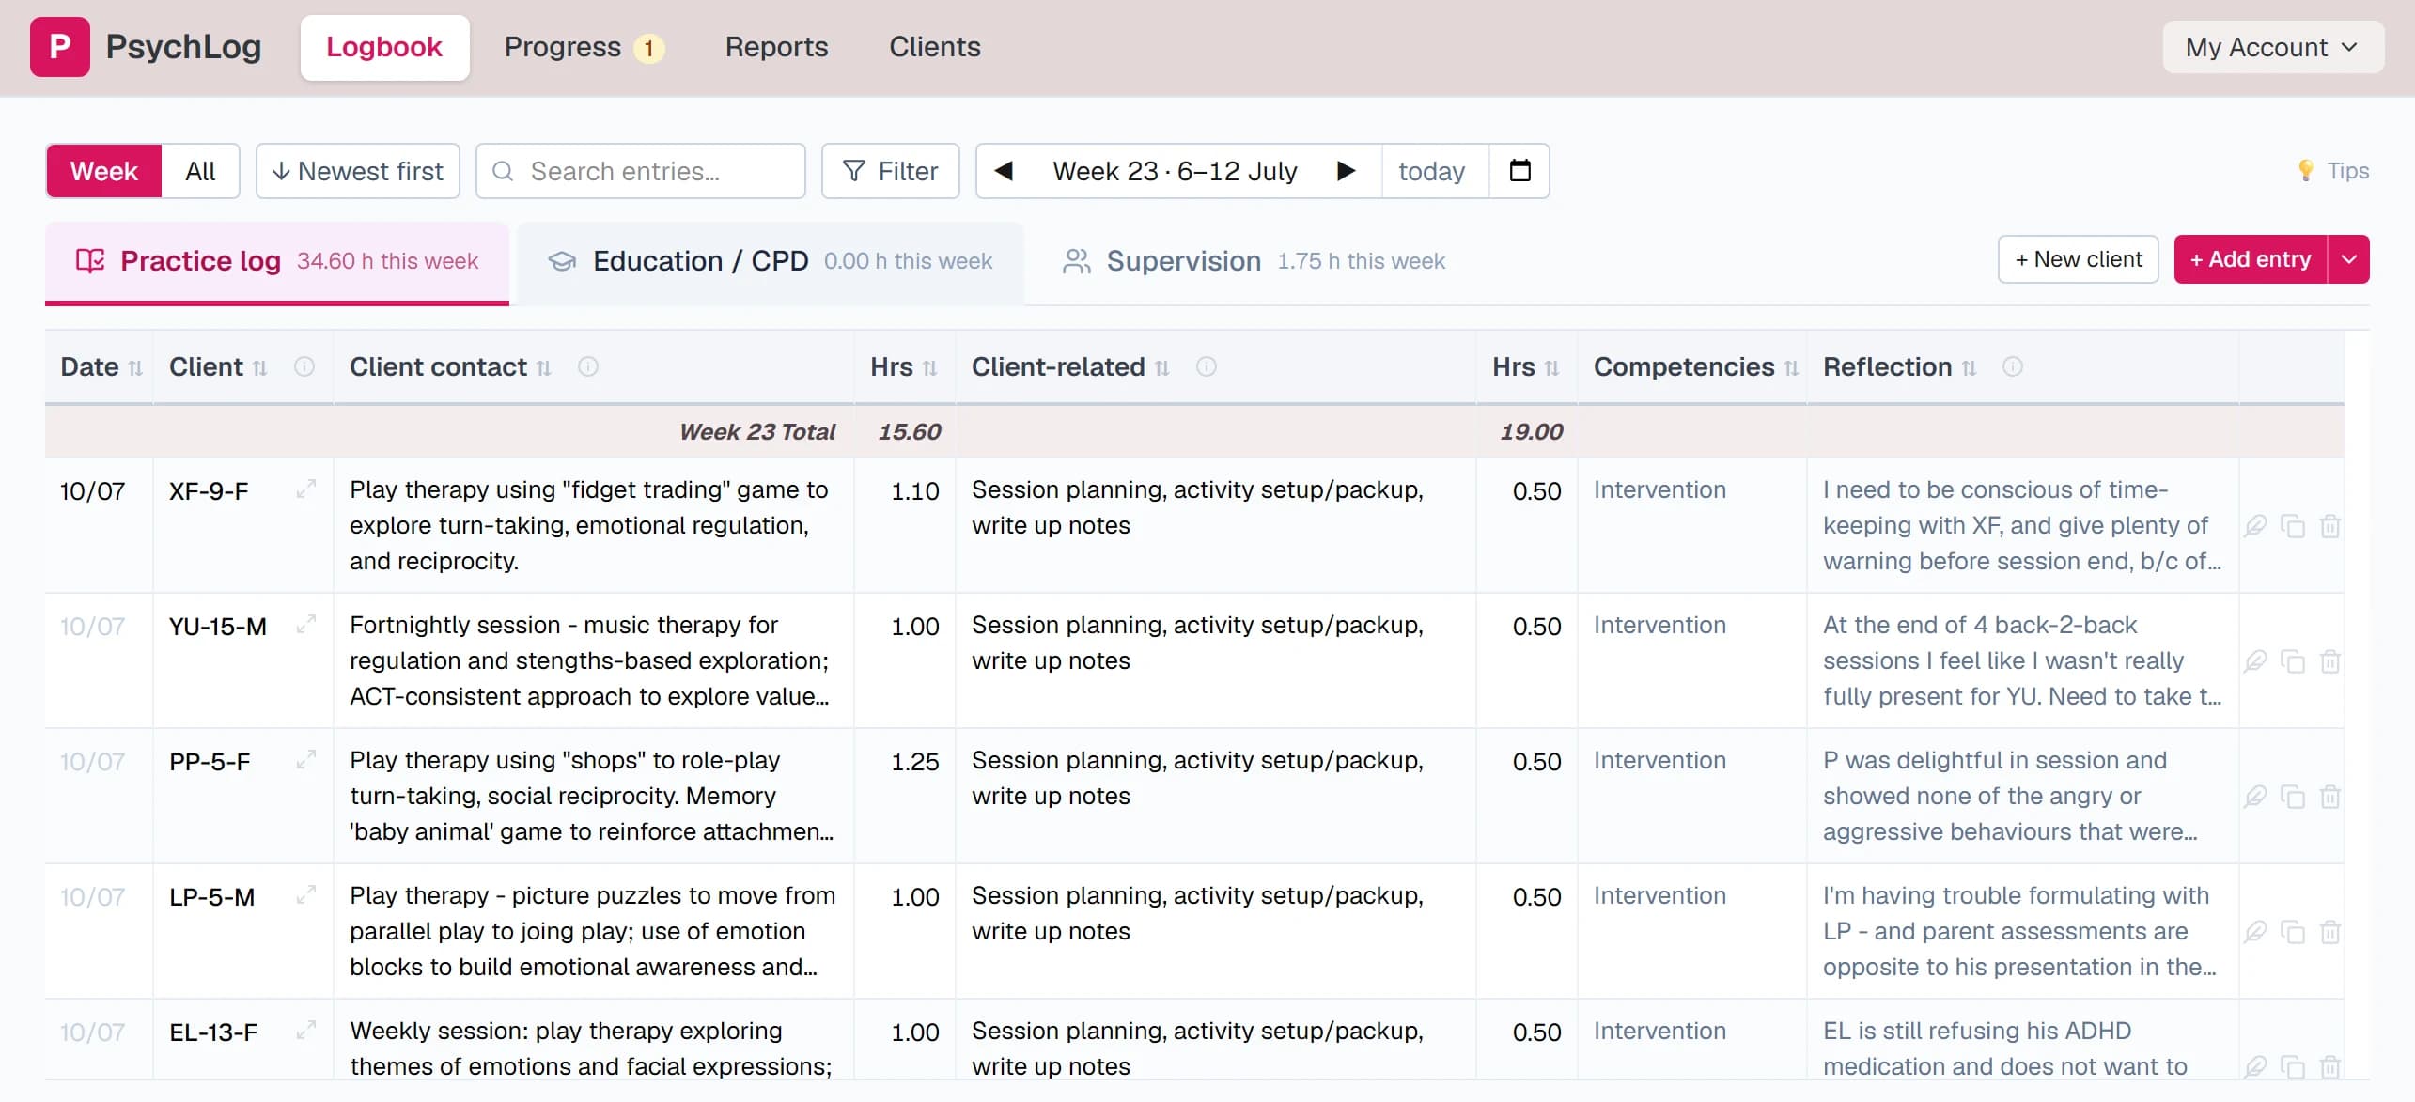Expand the YU-15-M client details
The height and width of the screenshot is (1102, 2415).
coord(306,625)
